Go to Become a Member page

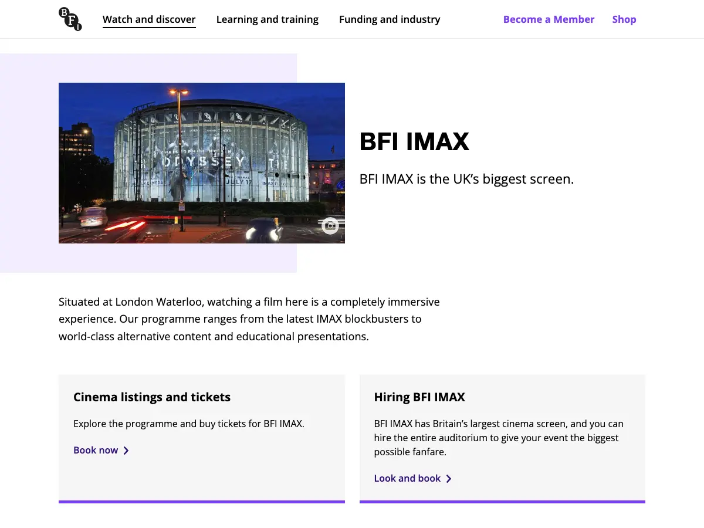[x=549, y=19]
